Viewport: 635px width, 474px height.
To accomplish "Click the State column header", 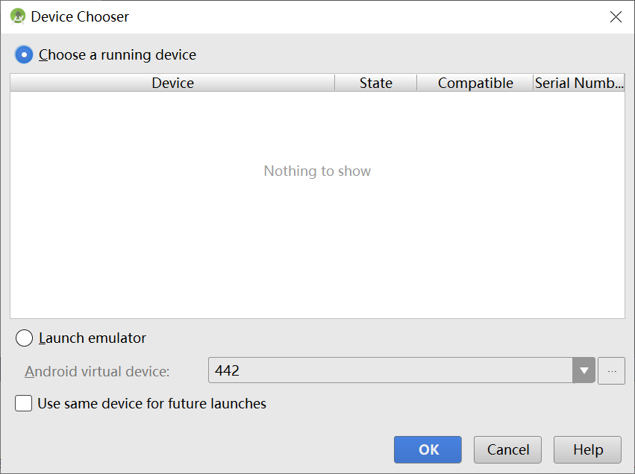I will (375, 83).
